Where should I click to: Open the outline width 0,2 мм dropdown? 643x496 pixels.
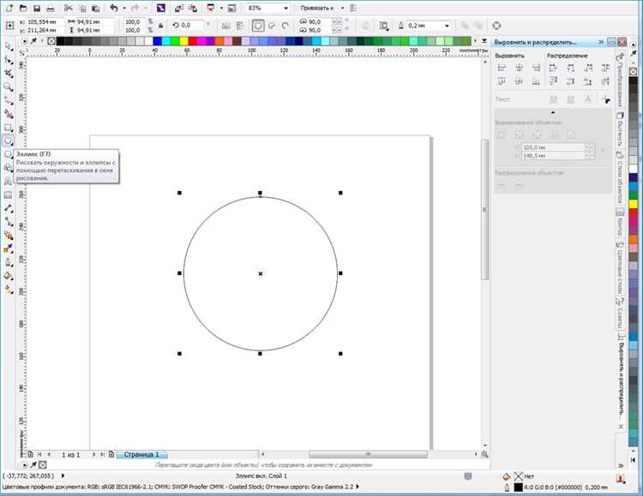point(447,26)
